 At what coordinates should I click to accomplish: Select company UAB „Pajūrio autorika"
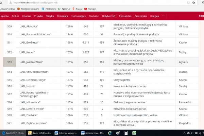tap(33, 123)
